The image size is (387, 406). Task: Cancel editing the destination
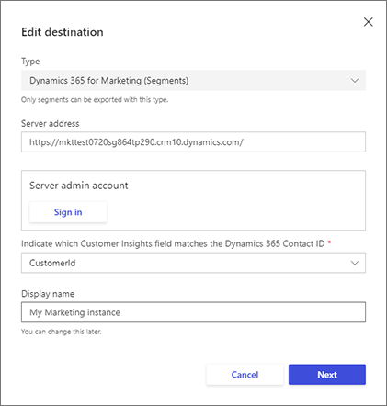pyautogui.click(x=245, y=375)
